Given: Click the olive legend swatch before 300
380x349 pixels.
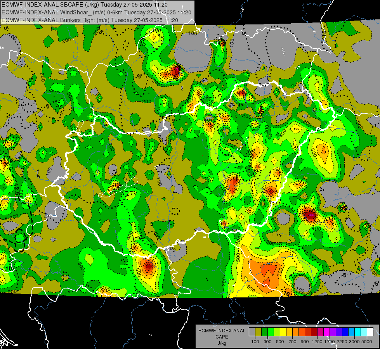Looking at the screenshot, I should [259, 332].
